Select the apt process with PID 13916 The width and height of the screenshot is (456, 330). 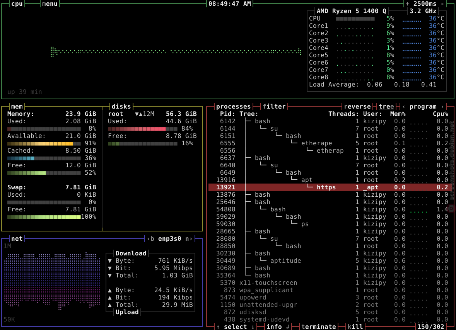coord(328,180)
